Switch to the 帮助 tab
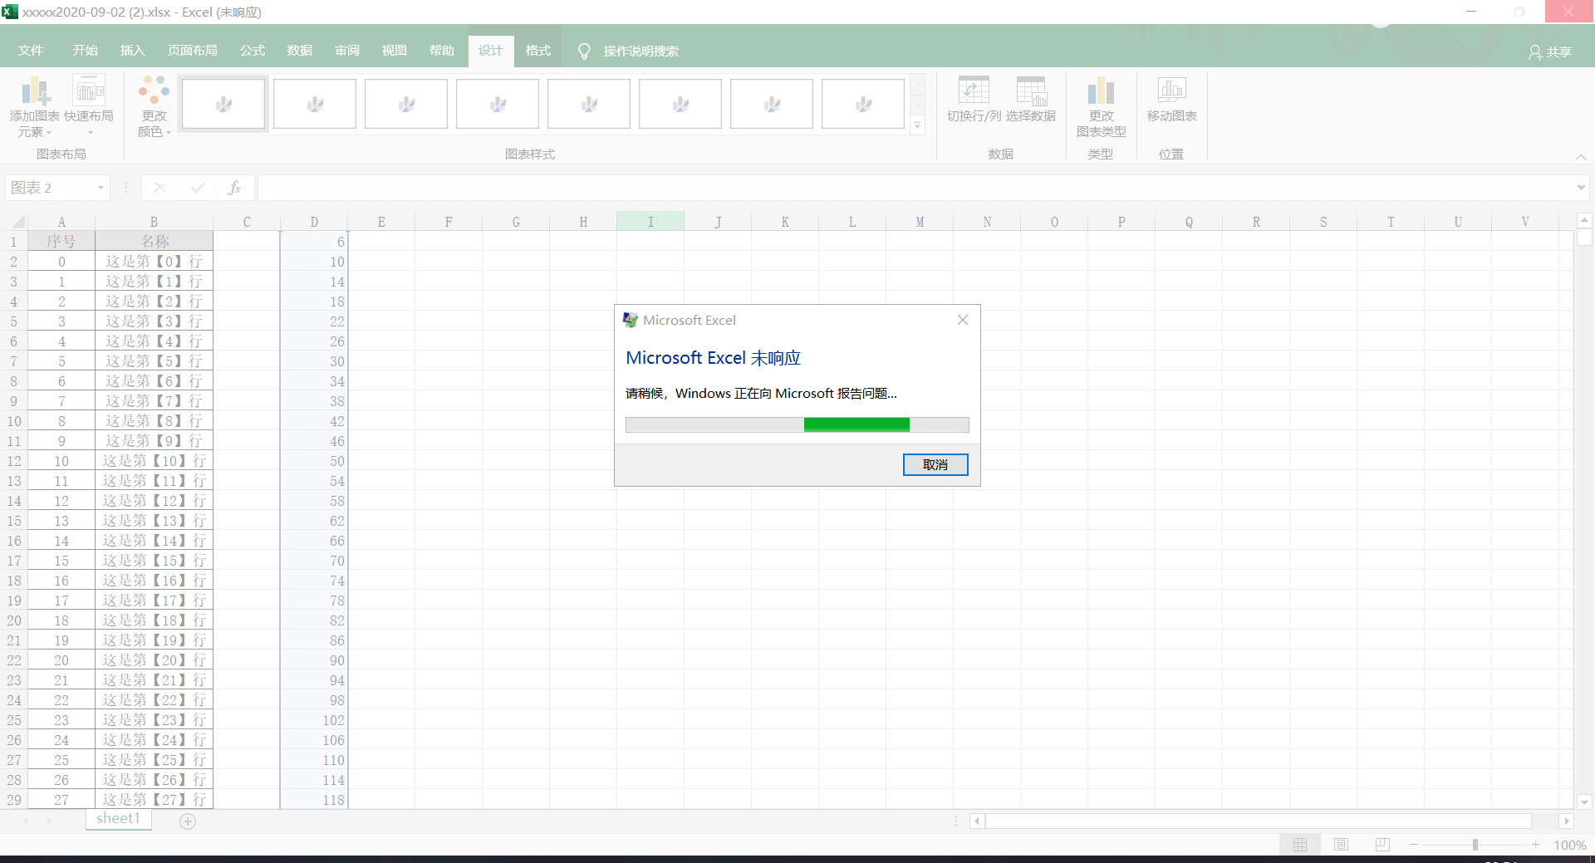The height and width of the screenshot is (863, 1595). [x=441, y=51]
